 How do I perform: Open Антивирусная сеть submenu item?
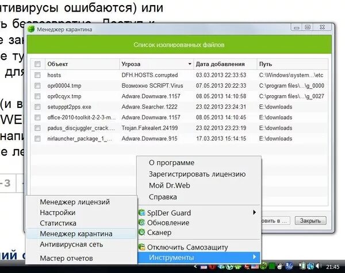coord(71,244)
